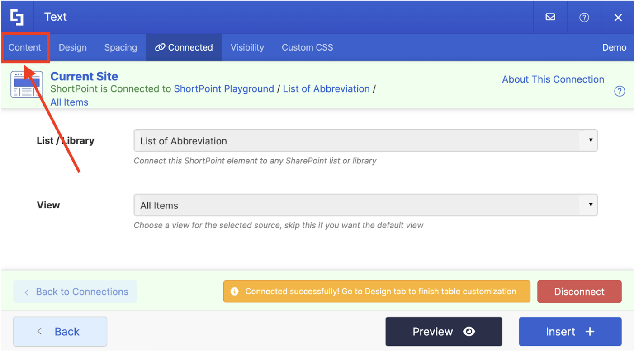
Task: Expand the List / Library dropdown
Action: coord(365,141)
